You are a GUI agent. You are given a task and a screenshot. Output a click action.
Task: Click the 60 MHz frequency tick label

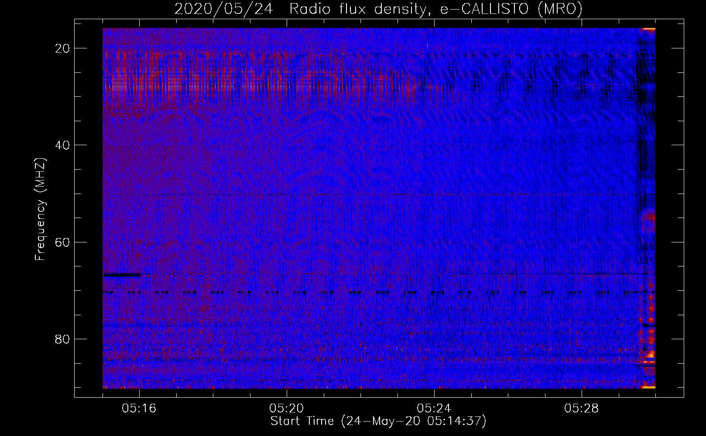[63, 242]
